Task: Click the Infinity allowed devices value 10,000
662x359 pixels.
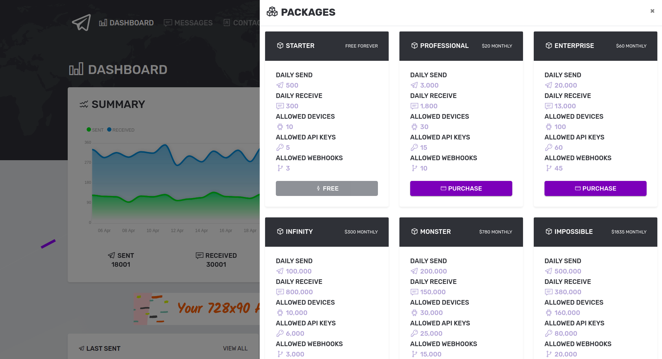Action: 297,313
